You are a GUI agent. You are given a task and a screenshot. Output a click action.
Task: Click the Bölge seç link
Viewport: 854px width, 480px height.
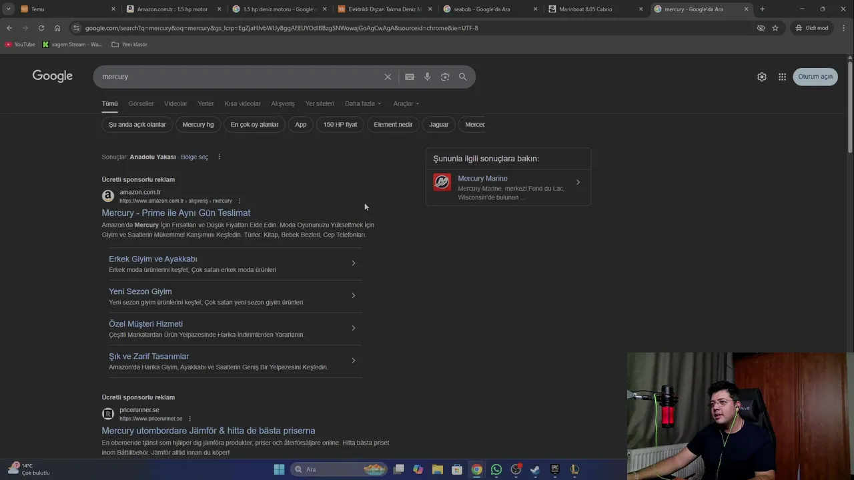point(195,157)
